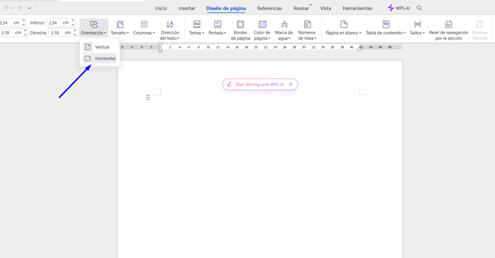Switch to the Insertar tab
The image size is (495, 258).
(187, 8)
